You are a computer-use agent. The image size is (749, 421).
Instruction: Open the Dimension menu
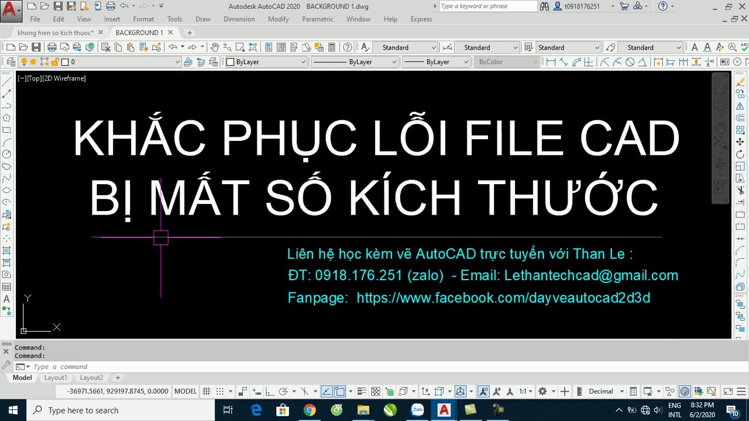(x=239, y=19)
